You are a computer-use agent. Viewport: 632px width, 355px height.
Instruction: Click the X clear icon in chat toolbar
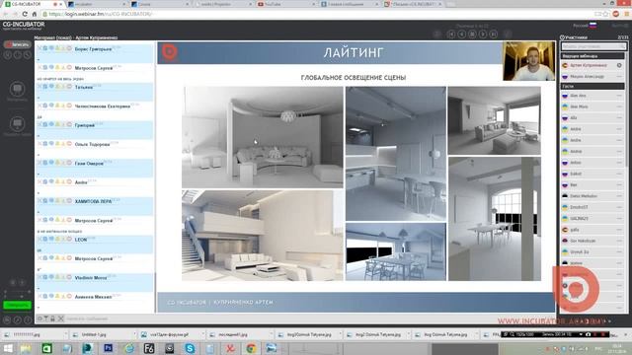(60, 319)
